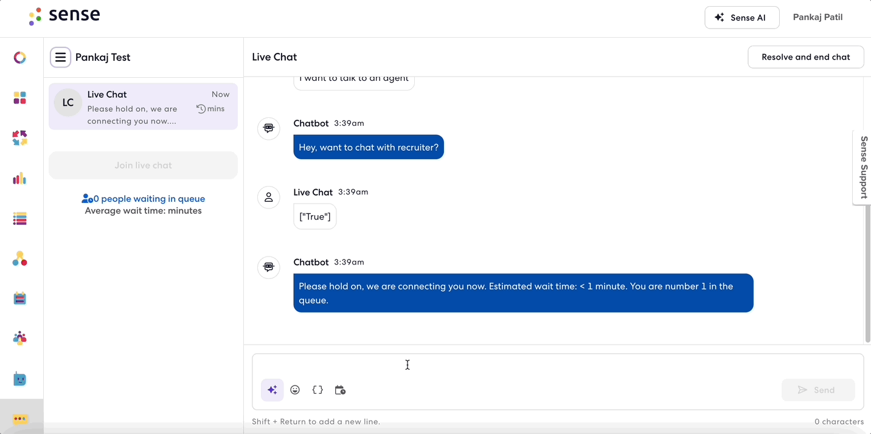The height and width of the screenshot is (434, 871).
Task: Open the calendar sidebar icon
Action: [x=19, y=298]
